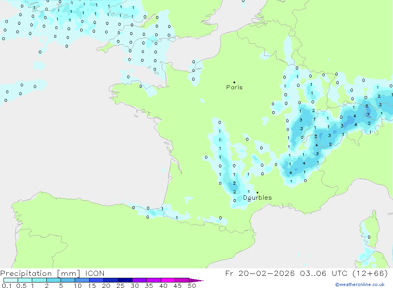Click the legend scale label 15
The height and width of the screenshot is (288, 393).
click(x=92, y=286)
